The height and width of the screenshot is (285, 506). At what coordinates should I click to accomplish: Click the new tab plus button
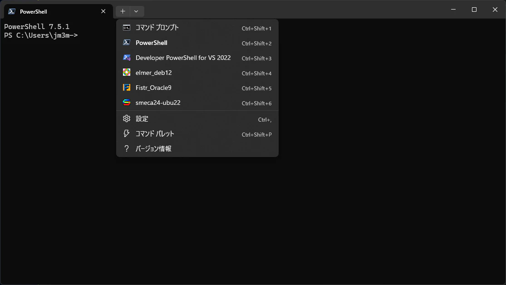pos(123,11)
